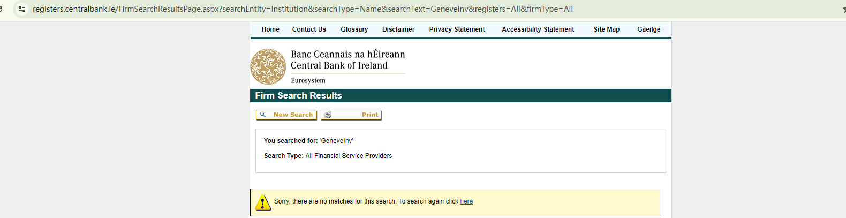Image resolution: width=846 pixels, height=218 pixels.
Task: Click the Eurosystem label under the logo
Action: pos(308,80)
